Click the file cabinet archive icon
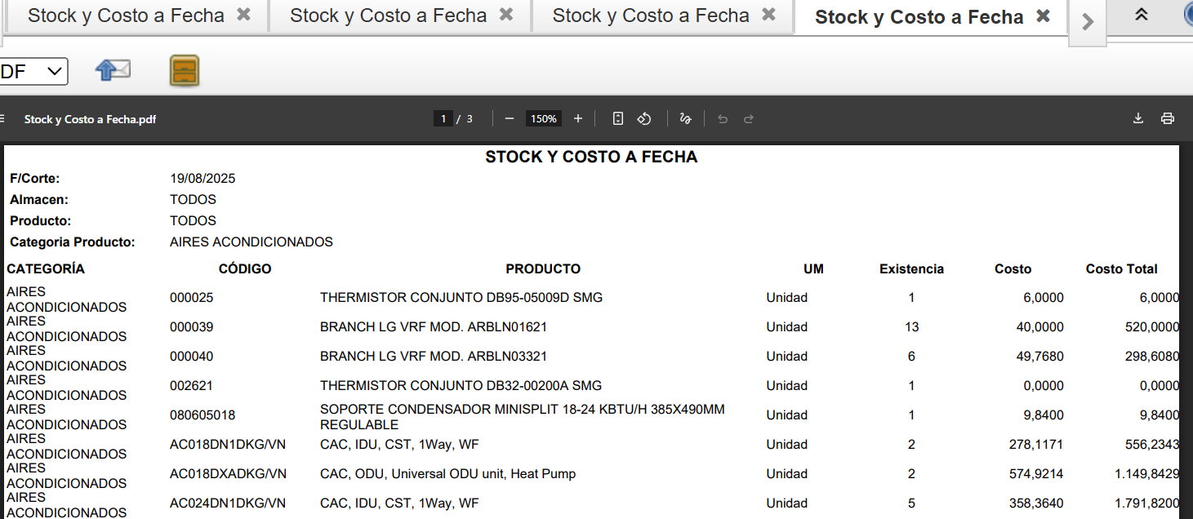The width and height of the screenshot is (1193, 519). (x=185, y=71)
